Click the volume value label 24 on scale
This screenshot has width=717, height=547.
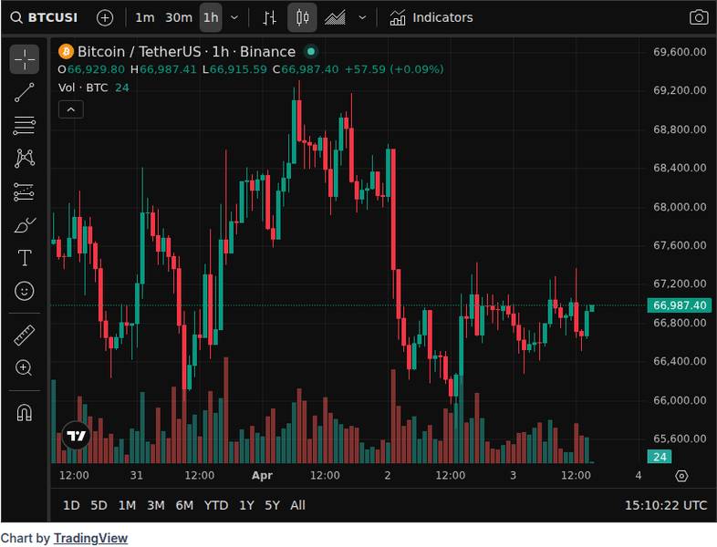coord(660,457)
